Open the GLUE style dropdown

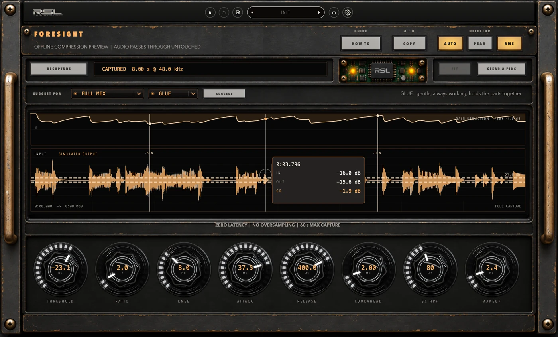(x=173, y=93)
